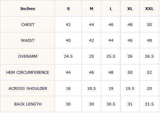Click across shoulder value 19.5 for XL
Image resolution: width=160 pixels, height=113 pixels.
tap(130, 88)
